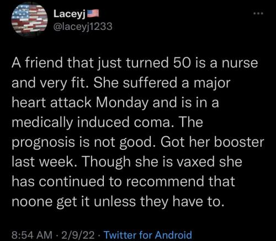276x241 pixels.
Task: Click the tweet line starting 'A friend that'
Action: click(x=135, y=63)
